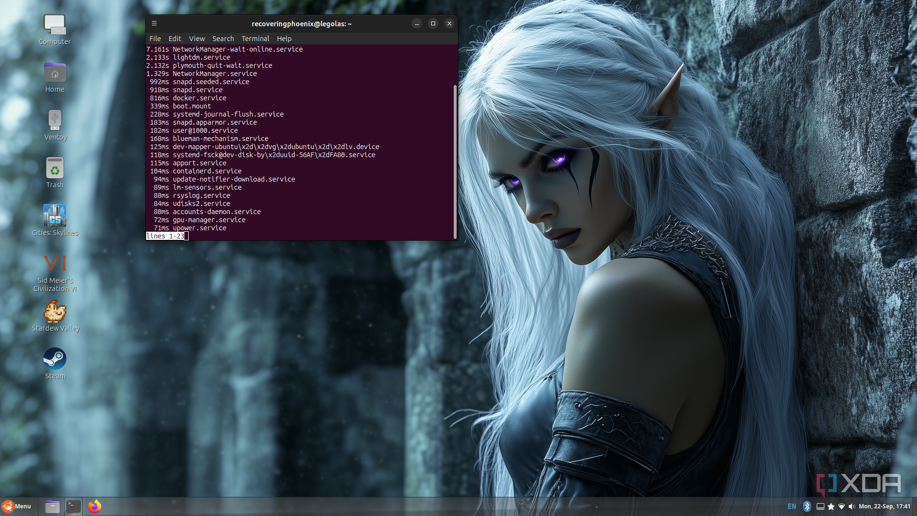Open the View menu in terminal
The height and width of the screenshot is (516, 917).
pyautogui.click(x=197, y=39)
